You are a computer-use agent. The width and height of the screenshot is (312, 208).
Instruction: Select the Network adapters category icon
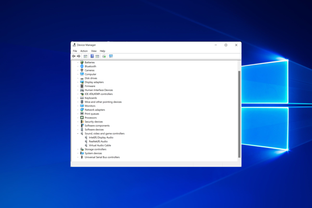(x=82, y=110)
